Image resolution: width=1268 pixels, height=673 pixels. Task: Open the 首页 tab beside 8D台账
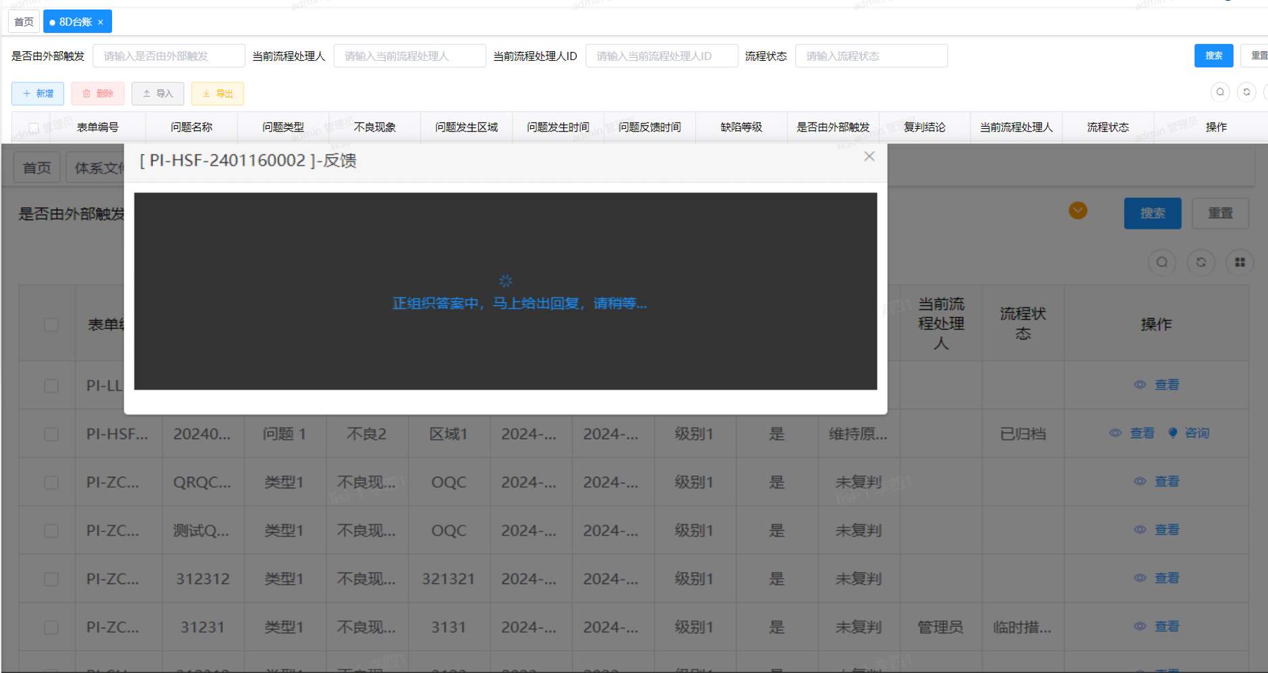click(x=24, y=22)
